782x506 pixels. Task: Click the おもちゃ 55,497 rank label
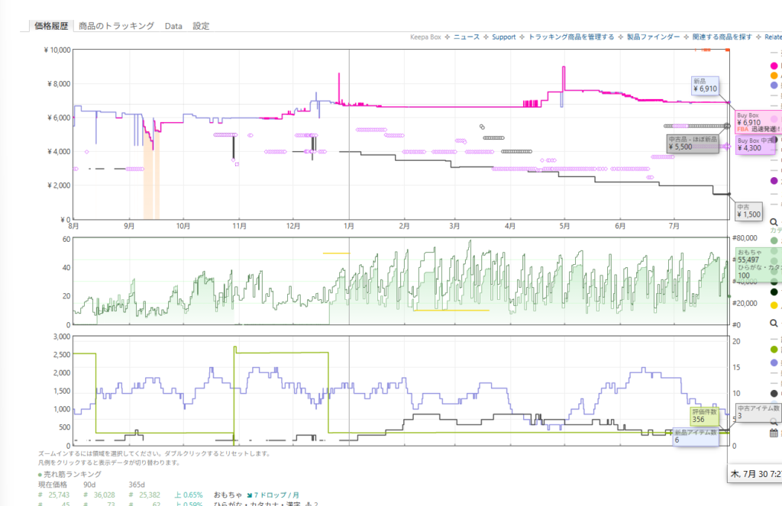click(x=758, y=264)
